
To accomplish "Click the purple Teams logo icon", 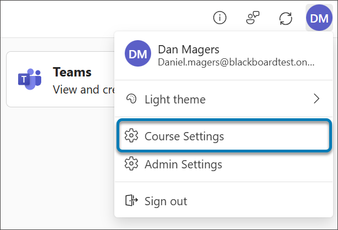I will 29,79.
